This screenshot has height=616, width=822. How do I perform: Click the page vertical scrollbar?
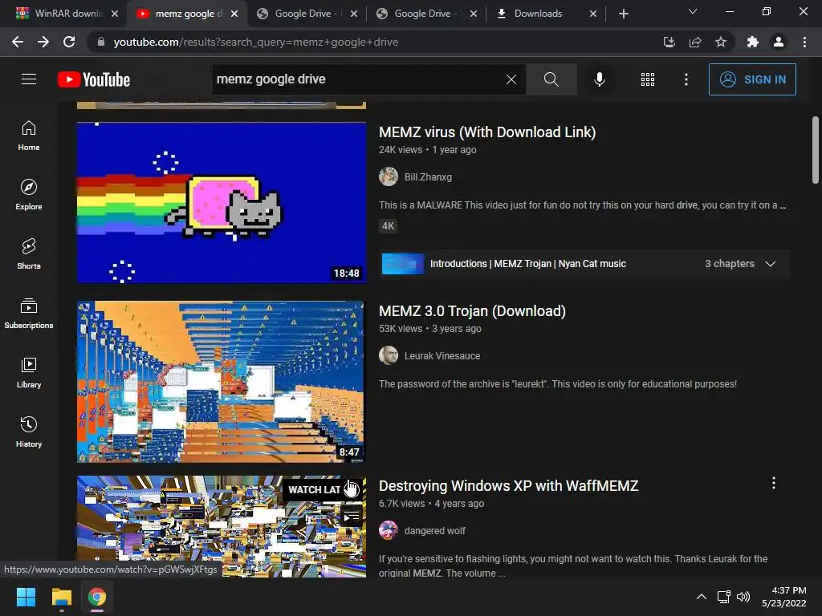coord(816,150)
